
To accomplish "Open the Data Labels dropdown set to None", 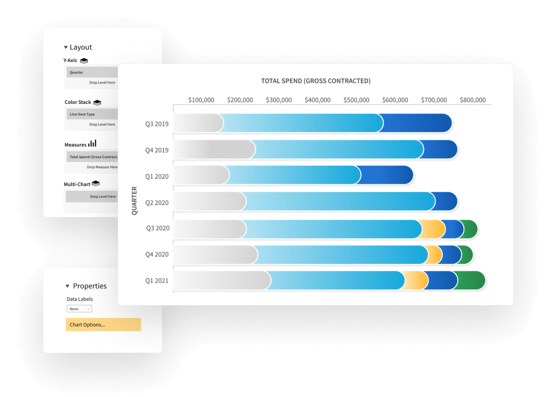I will click(x=79, y=309).
